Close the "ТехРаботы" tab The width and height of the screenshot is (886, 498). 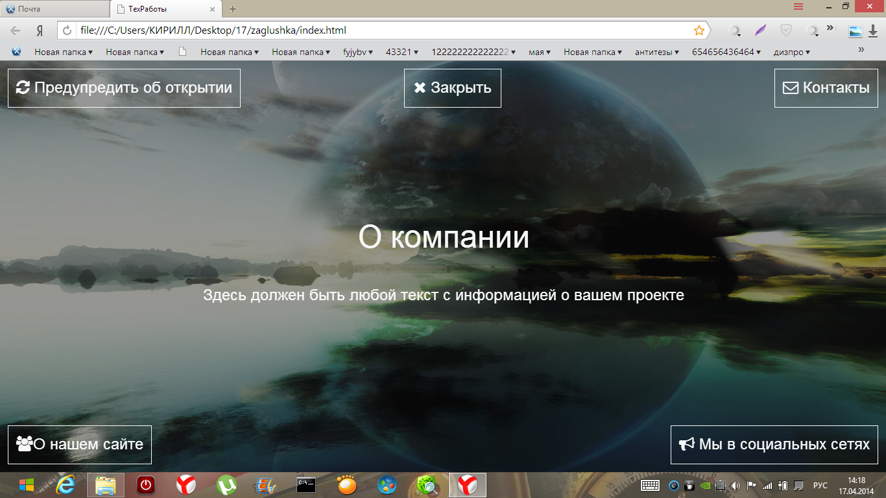pos(212,9)
